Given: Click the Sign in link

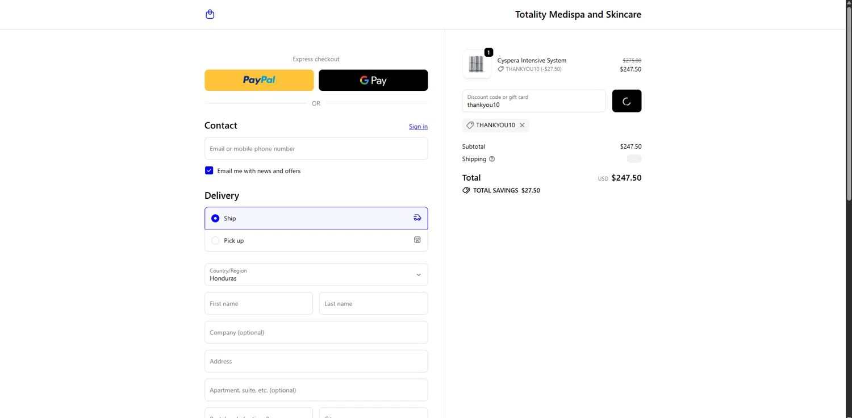Looking at the screenshot, I should tap(418, 126).
